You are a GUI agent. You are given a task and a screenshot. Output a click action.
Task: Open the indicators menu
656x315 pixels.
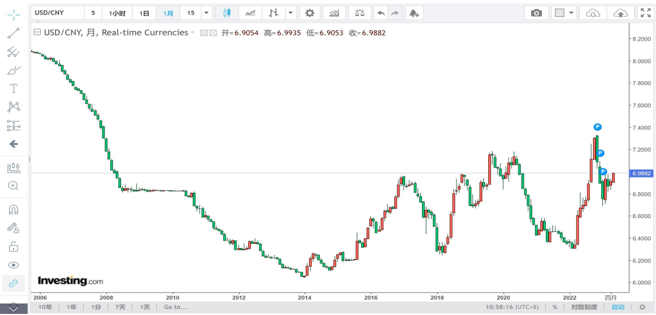334,13
